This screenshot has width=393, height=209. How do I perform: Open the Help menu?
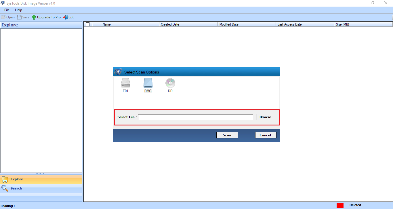pyautogui.click(x=18, y=10)
